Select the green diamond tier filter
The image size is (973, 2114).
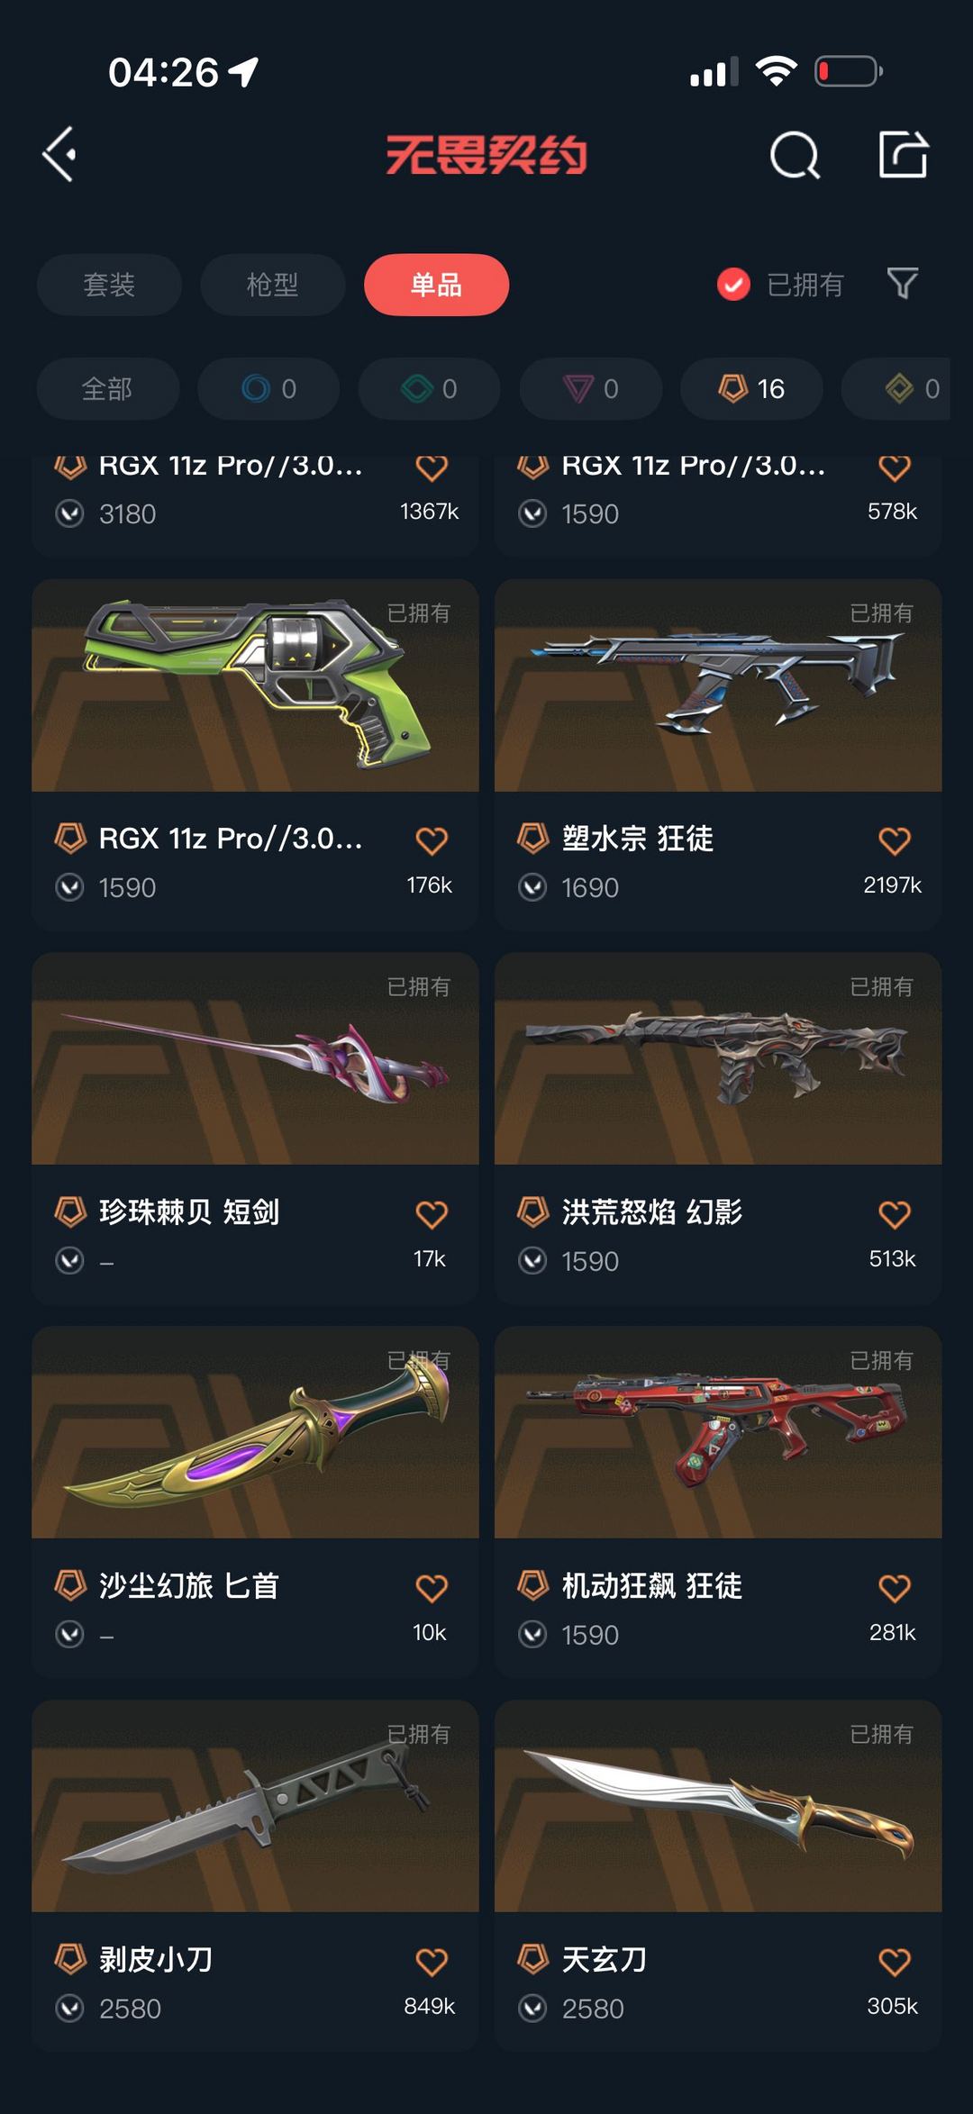[430, 389]
